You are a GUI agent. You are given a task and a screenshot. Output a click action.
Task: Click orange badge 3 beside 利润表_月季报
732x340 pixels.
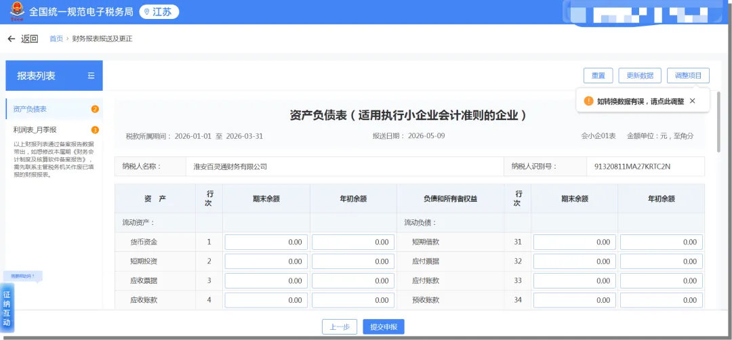click(x=96, y=129)
